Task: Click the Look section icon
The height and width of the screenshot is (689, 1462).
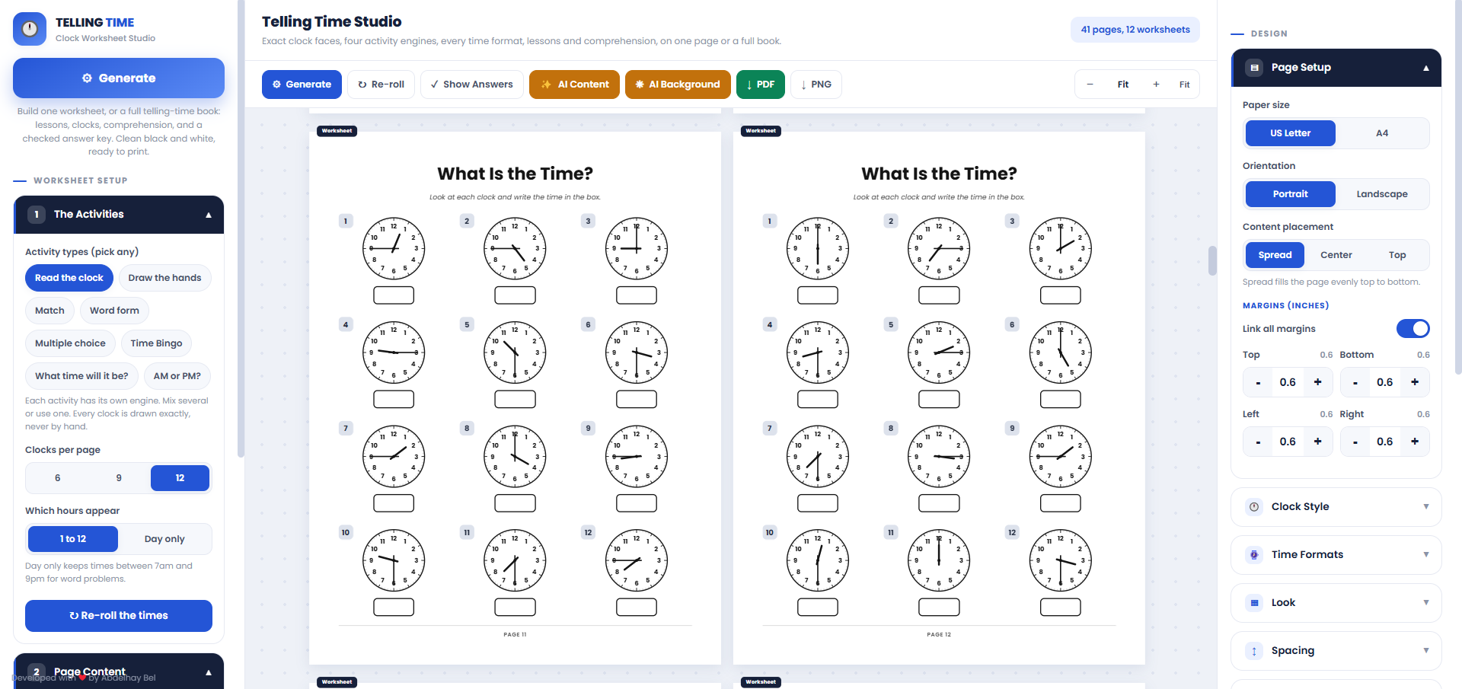Action: click(x=1254, y=603)
